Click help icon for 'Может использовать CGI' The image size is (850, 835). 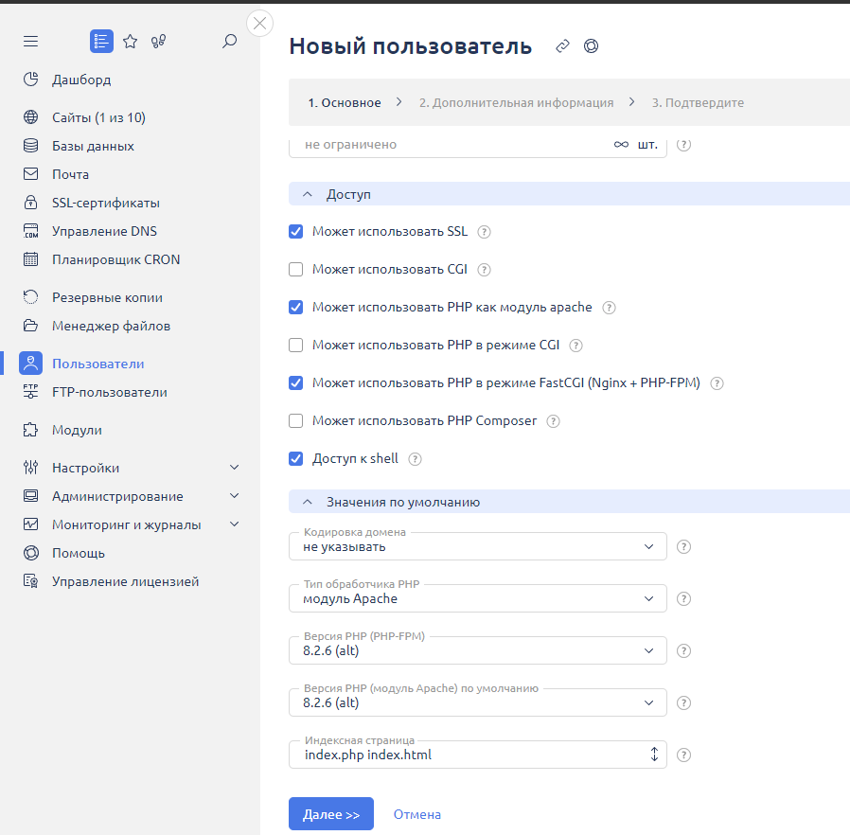pyautogui.click(x=484, y=270)
